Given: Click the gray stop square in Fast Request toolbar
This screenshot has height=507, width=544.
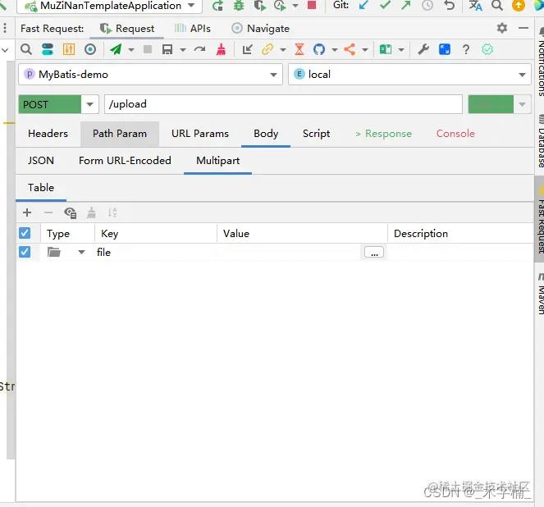Looking at the screenshot, I should tap(148, 49).
